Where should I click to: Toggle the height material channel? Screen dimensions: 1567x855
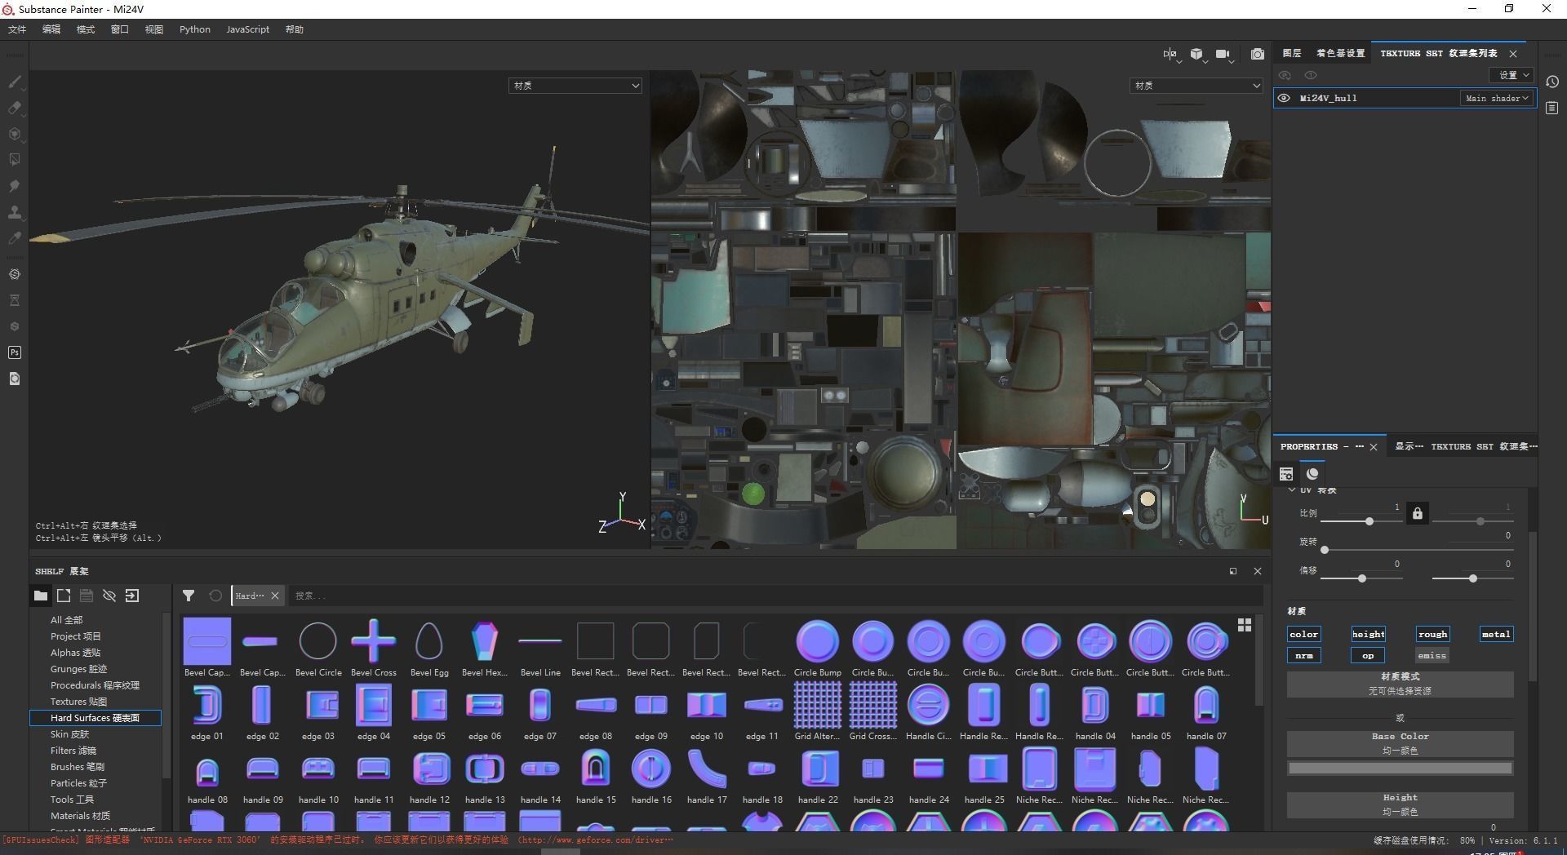click(1368, 634)
